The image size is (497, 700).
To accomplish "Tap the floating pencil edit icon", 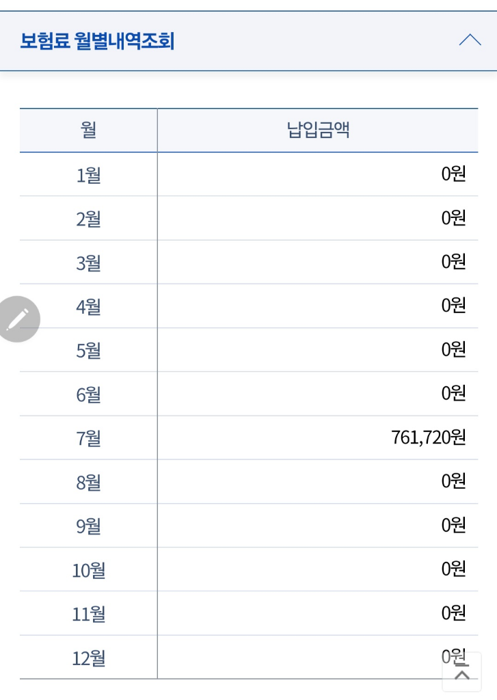I will (x=18, y=319).
